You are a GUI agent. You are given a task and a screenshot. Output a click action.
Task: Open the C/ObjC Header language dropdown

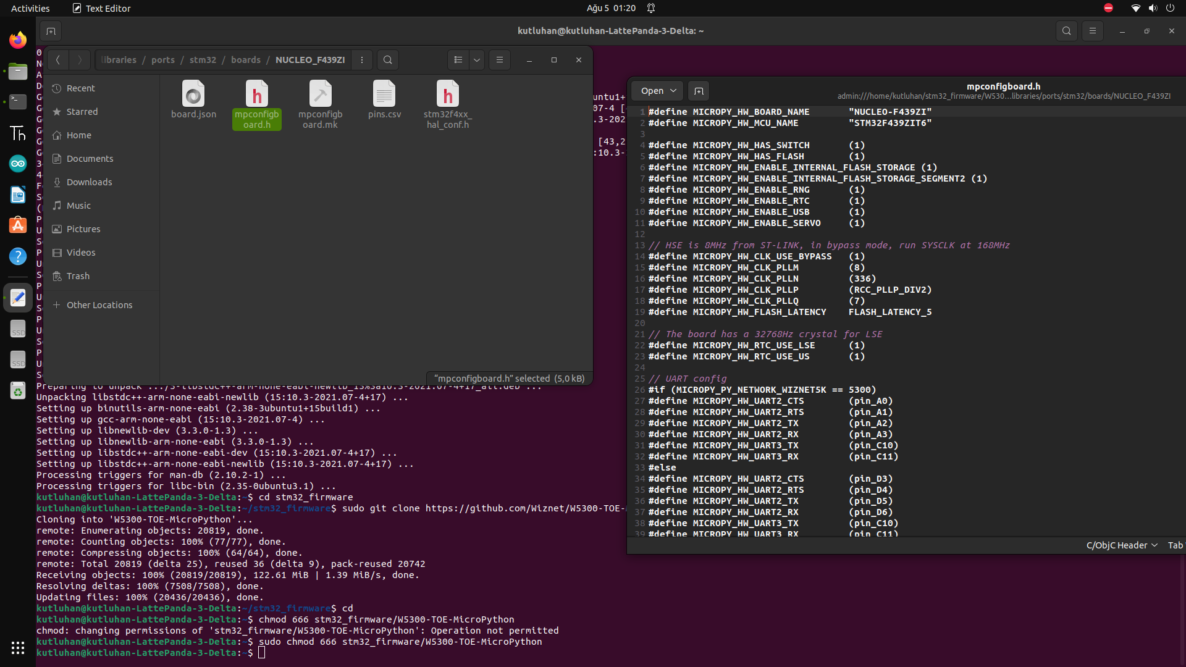(x=1121, y=545)
